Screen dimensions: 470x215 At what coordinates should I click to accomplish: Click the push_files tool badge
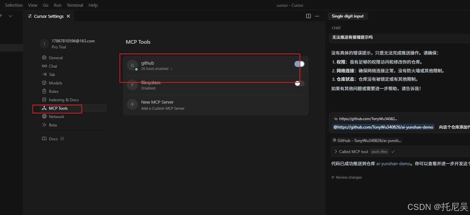380,152
